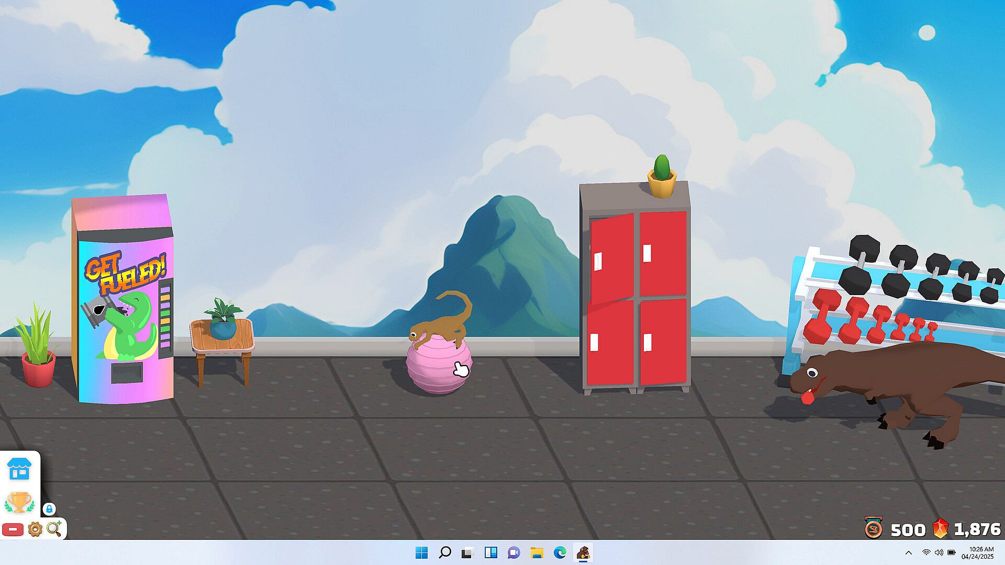Click the red gem currency icon
This screenshot has width=1005, height=565.
click(941, 529)
